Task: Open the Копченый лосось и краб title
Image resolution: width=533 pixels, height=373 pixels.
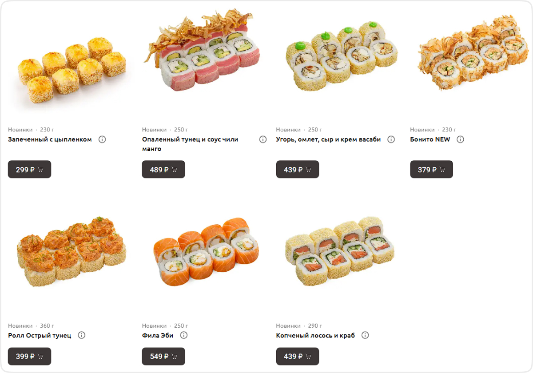Action: pyautogui.click(x=315, y=335)
